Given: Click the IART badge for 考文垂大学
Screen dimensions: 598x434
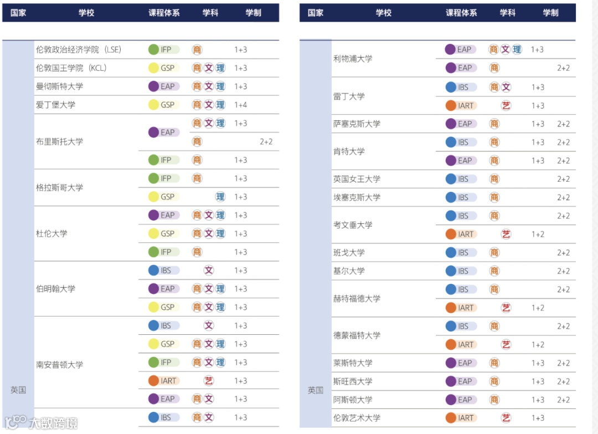Looking at the screenshot, I should click(461, 234).
